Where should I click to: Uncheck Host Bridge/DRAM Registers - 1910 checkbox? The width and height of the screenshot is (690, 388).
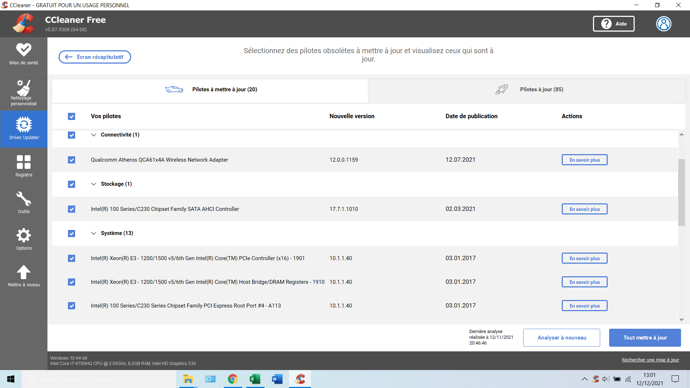point(72,282)
